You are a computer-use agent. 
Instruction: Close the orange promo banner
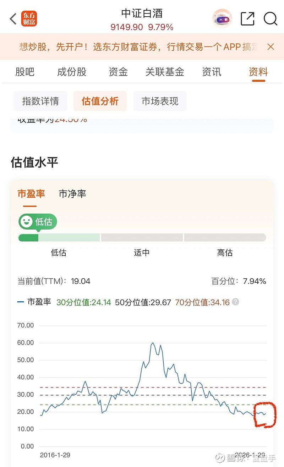tap(271, 47)
